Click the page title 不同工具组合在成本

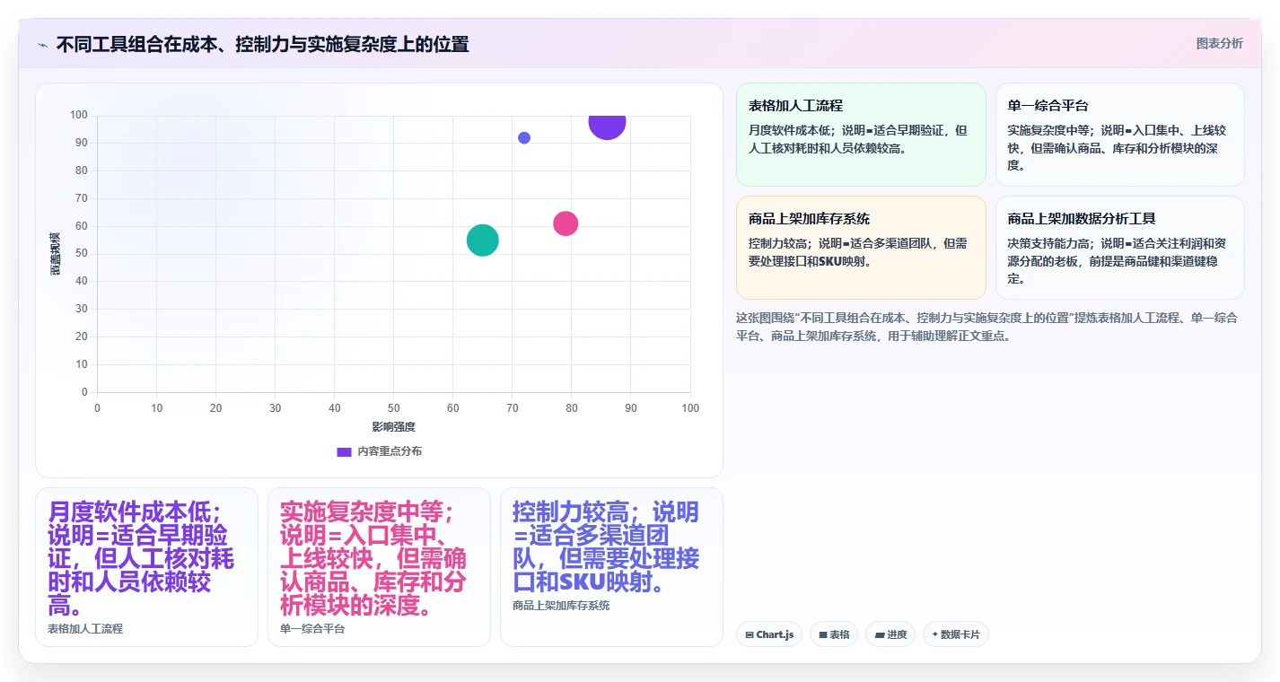(x=262, y=45)
